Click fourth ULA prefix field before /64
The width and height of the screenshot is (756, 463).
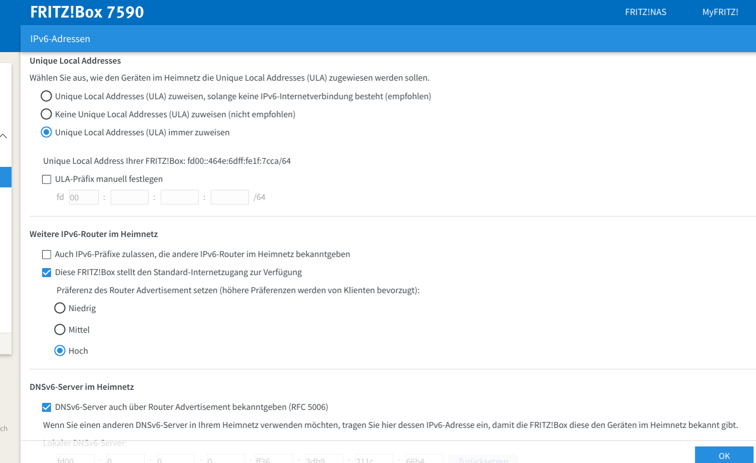[230, 197]
